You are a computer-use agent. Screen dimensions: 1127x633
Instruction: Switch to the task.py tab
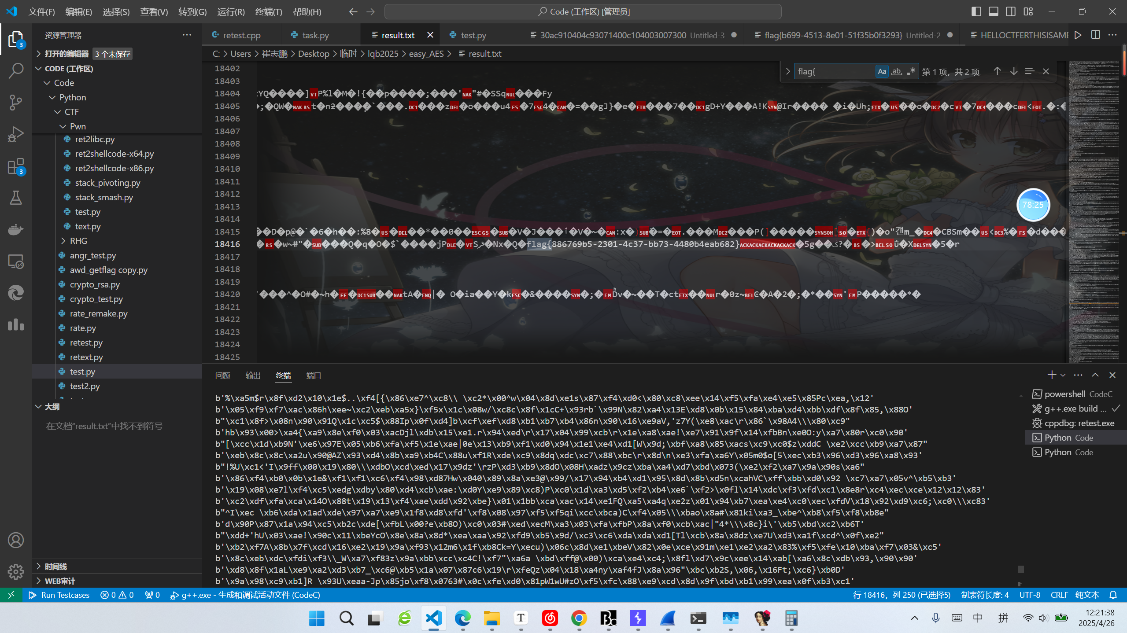point(315,35)
